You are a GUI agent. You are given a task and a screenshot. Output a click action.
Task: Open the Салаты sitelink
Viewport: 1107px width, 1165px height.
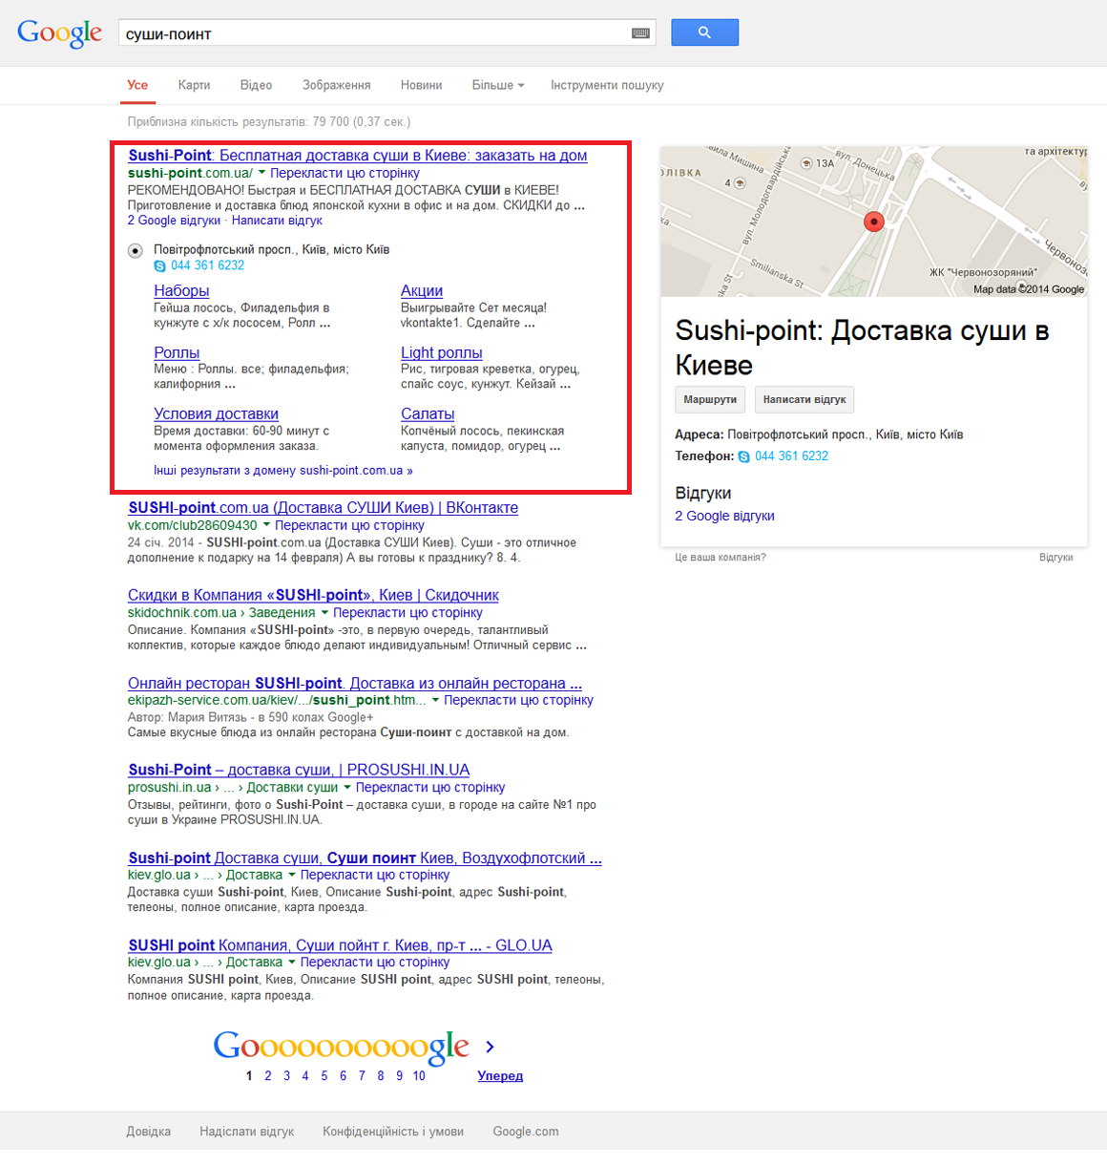[x=428, y=413]
